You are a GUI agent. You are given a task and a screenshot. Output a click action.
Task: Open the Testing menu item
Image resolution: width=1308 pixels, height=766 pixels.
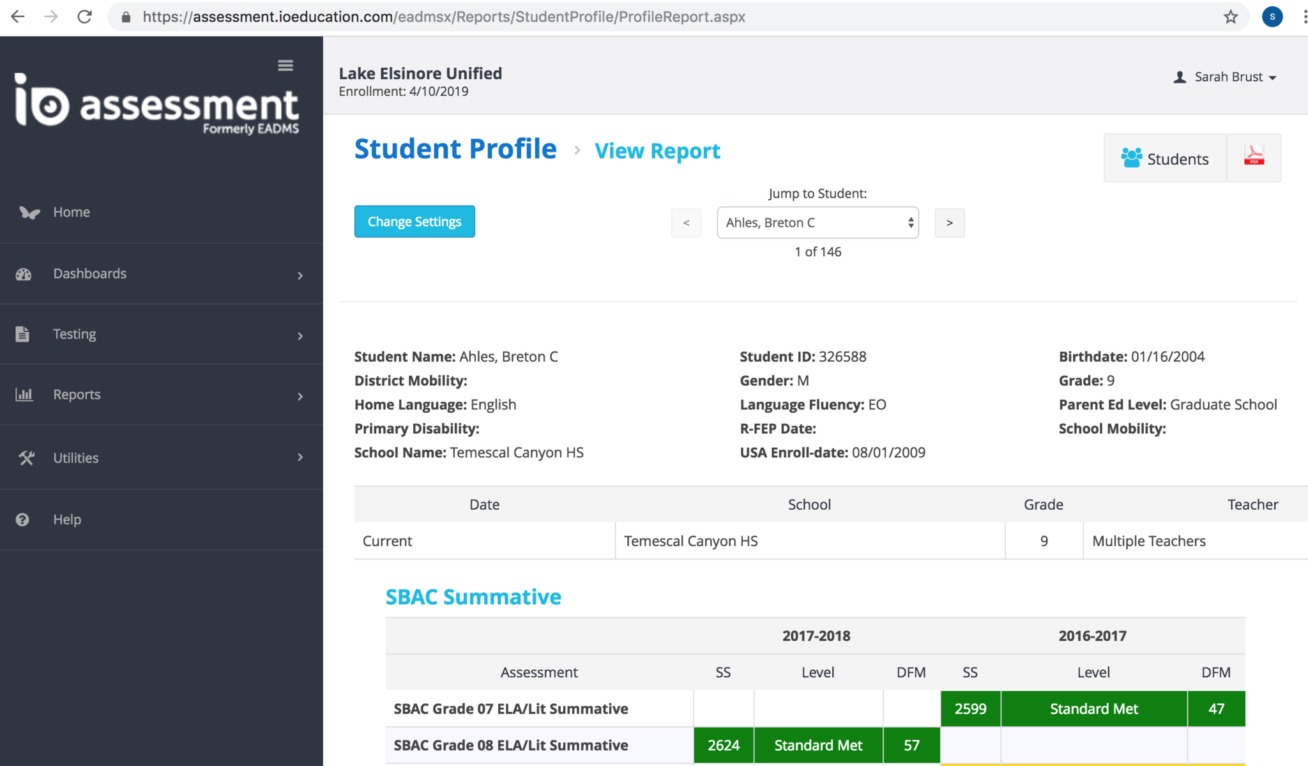(75, 334)
